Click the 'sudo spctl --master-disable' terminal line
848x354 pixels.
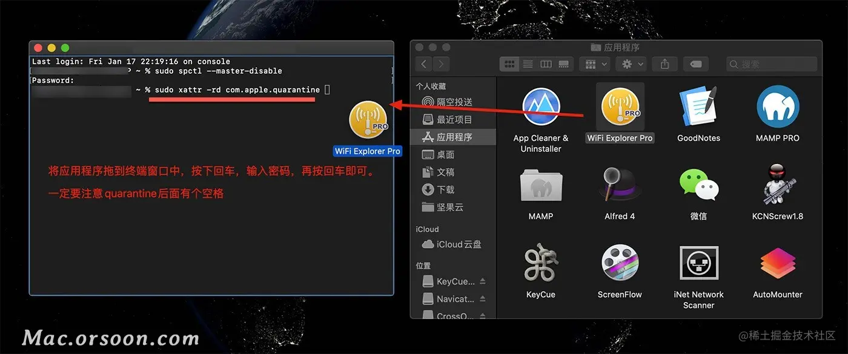tap(218, 71)
